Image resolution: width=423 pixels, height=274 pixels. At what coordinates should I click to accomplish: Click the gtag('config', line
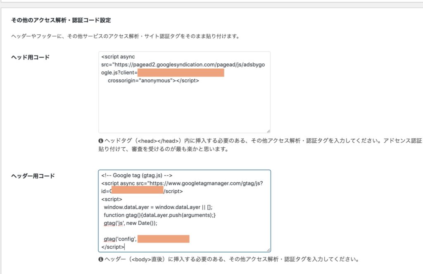(120, 239)
